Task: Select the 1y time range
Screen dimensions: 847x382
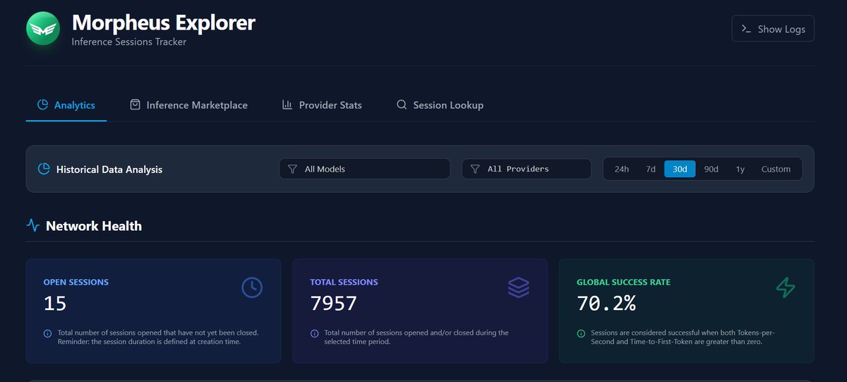Action: (740, 169)
